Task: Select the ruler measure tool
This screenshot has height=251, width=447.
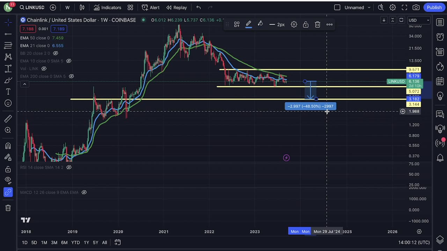Action: click(x=8, y=119)
